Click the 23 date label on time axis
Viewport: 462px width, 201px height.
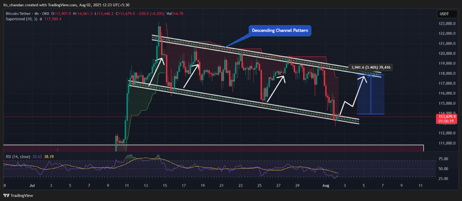pos(240,186)
